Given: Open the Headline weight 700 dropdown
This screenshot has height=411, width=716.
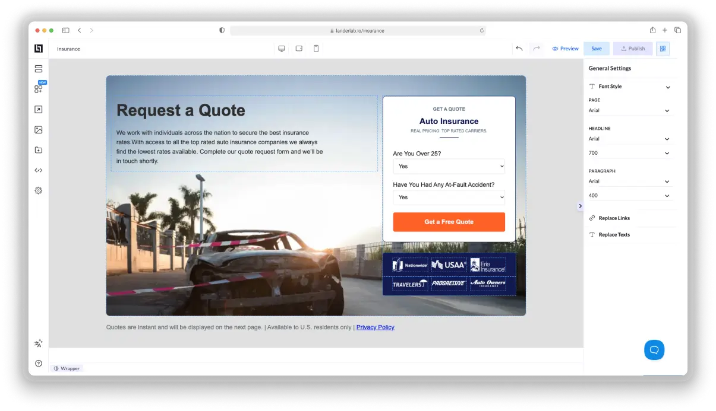Looking at the screenshot, I should [629, 153].
